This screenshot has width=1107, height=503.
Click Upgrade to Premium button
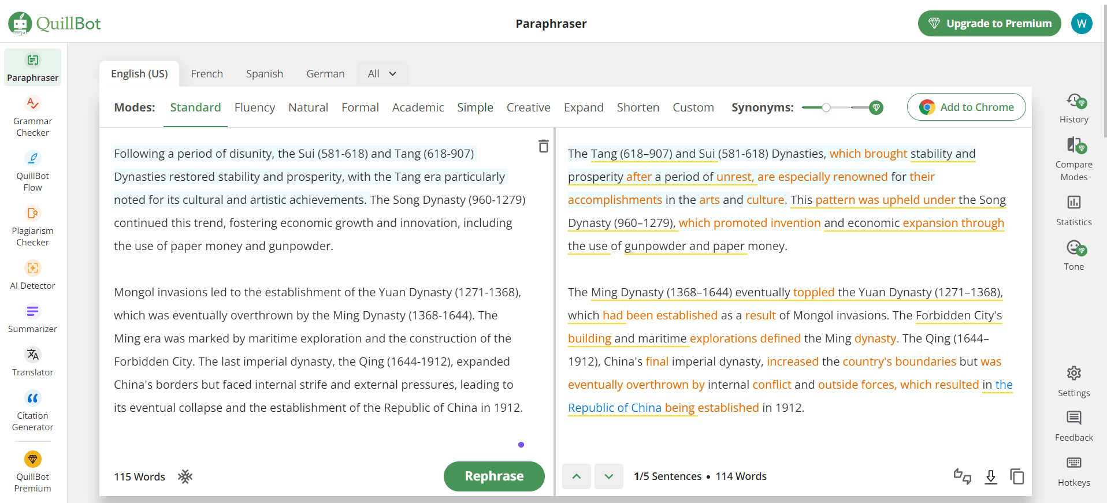pos(989,24)
